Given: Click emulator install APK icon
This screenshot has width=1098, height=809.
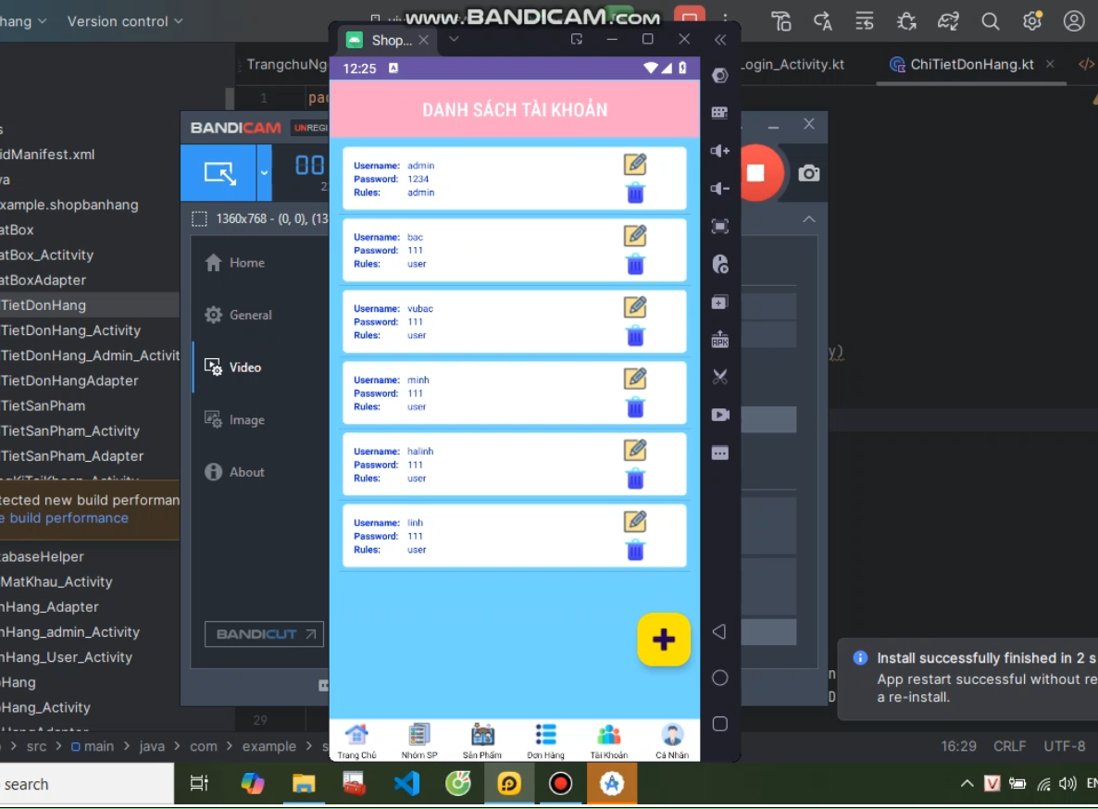Looking at the screenshot, I should [720, 340].
